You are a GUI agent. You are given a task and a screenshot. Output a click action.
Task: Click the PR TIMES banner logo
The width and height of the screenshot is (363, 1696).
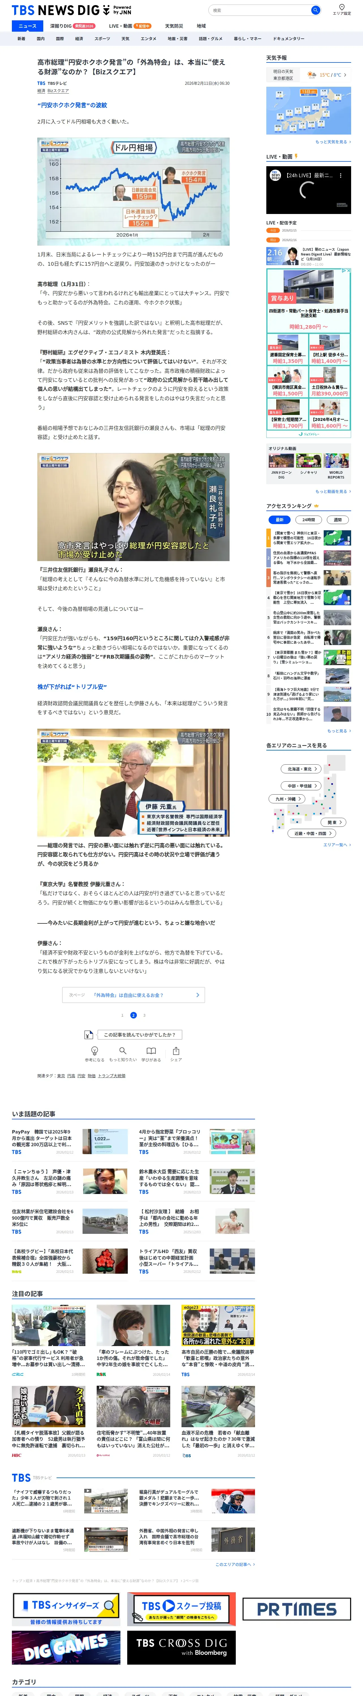[297, 1609]
